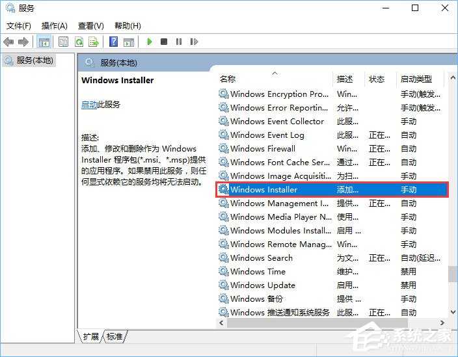Select 服务(本地) in the left tree
458x357 pixels.
29,60
